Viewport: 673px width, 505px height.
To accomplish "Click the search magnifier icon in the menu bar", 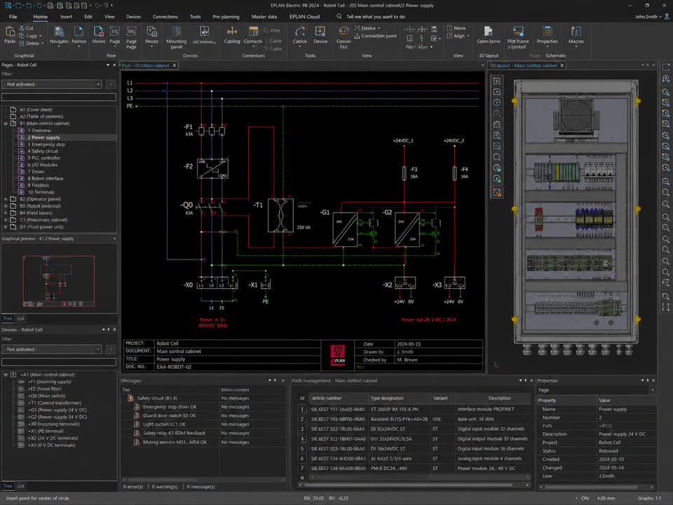I will click(x=339, y=16).
